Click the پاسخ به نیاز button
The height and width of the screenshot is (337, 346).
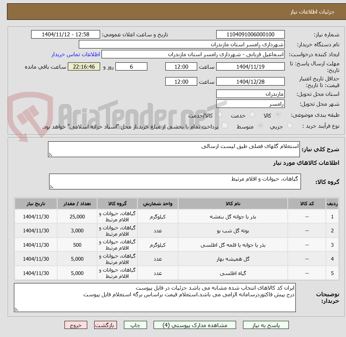click(x=266, y=325)
